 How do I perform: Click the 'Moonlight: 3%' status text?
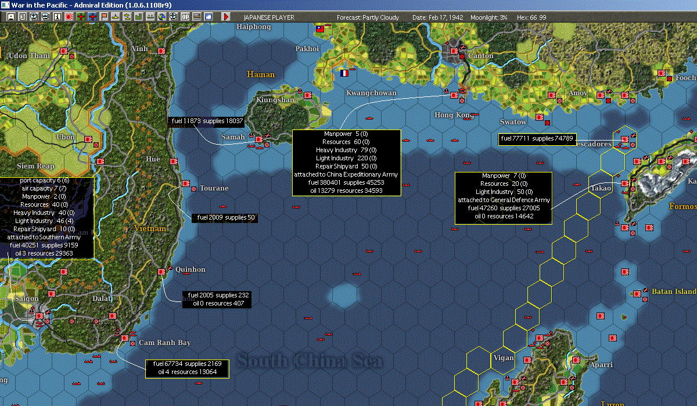tap(489, 17)
